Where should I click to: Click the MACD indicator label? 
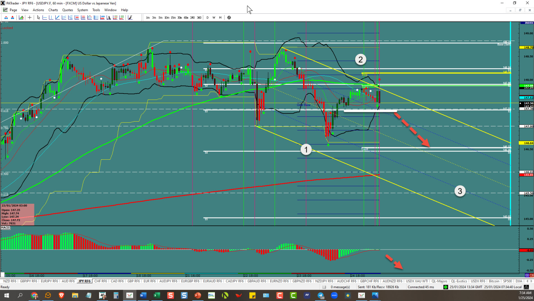pyautogui.click(x=6, y=228)
